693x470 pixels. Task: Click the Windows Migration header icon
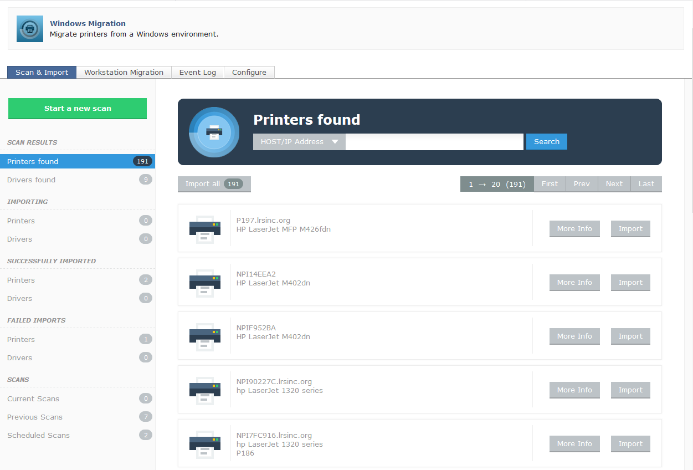click(x=30, y=29)
